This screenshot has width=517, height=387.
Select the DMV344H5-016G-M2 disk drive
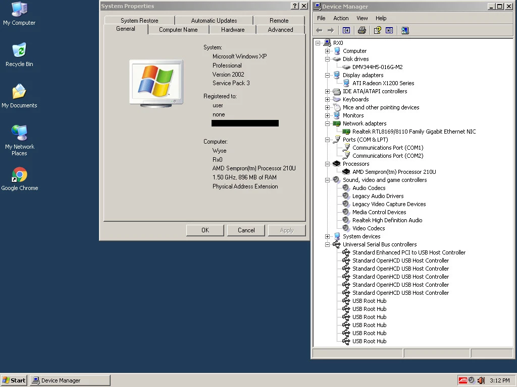coord(377,67)
